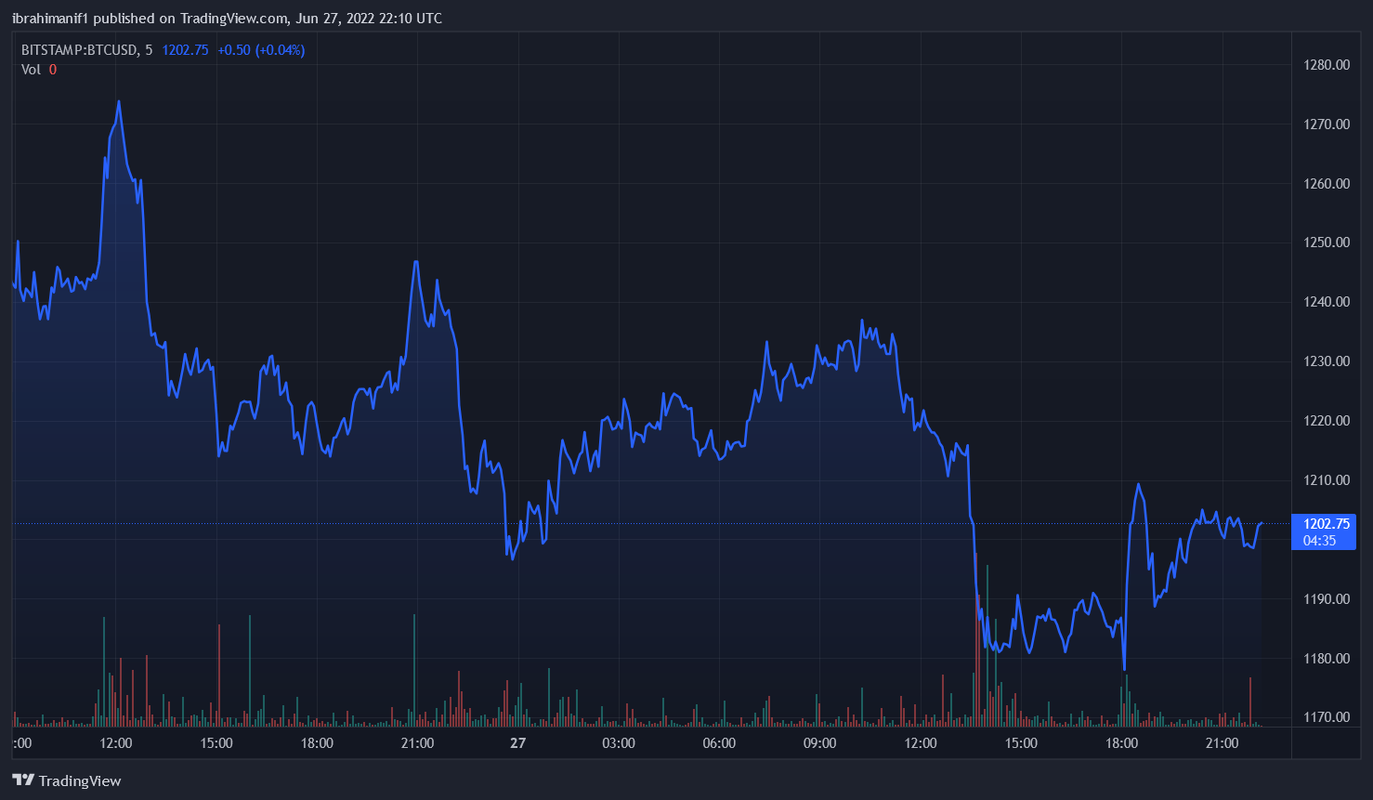The width and height of the screenshot is (1373, 800).
Task: Click the 1170.00 price axis label
Action: (1327, 717)
